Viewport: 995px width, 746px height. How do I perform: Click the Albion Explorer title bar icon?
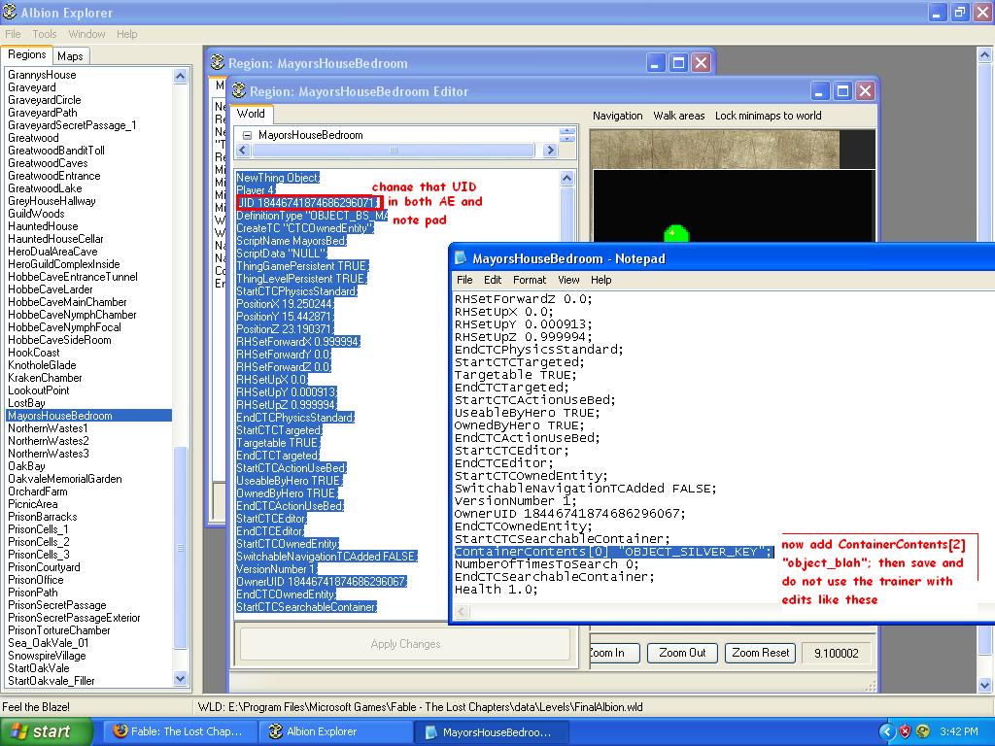(11, 13)
